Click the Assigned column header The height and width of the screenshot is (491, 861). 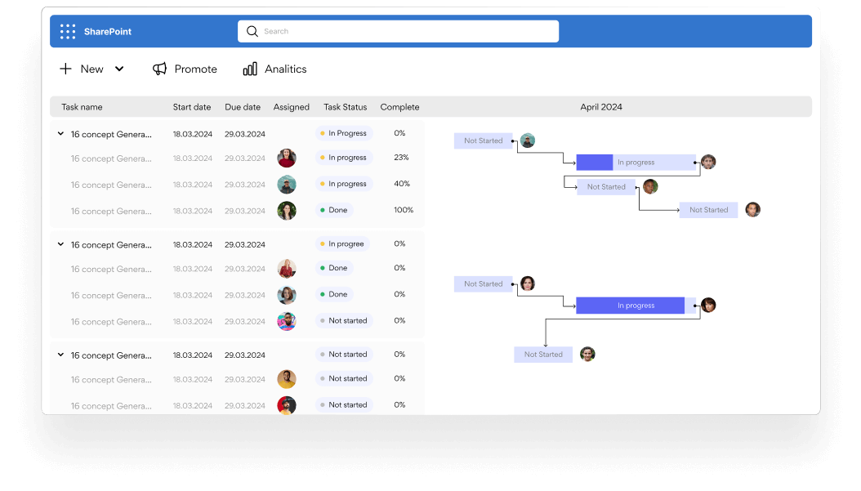tap(292, 107)
